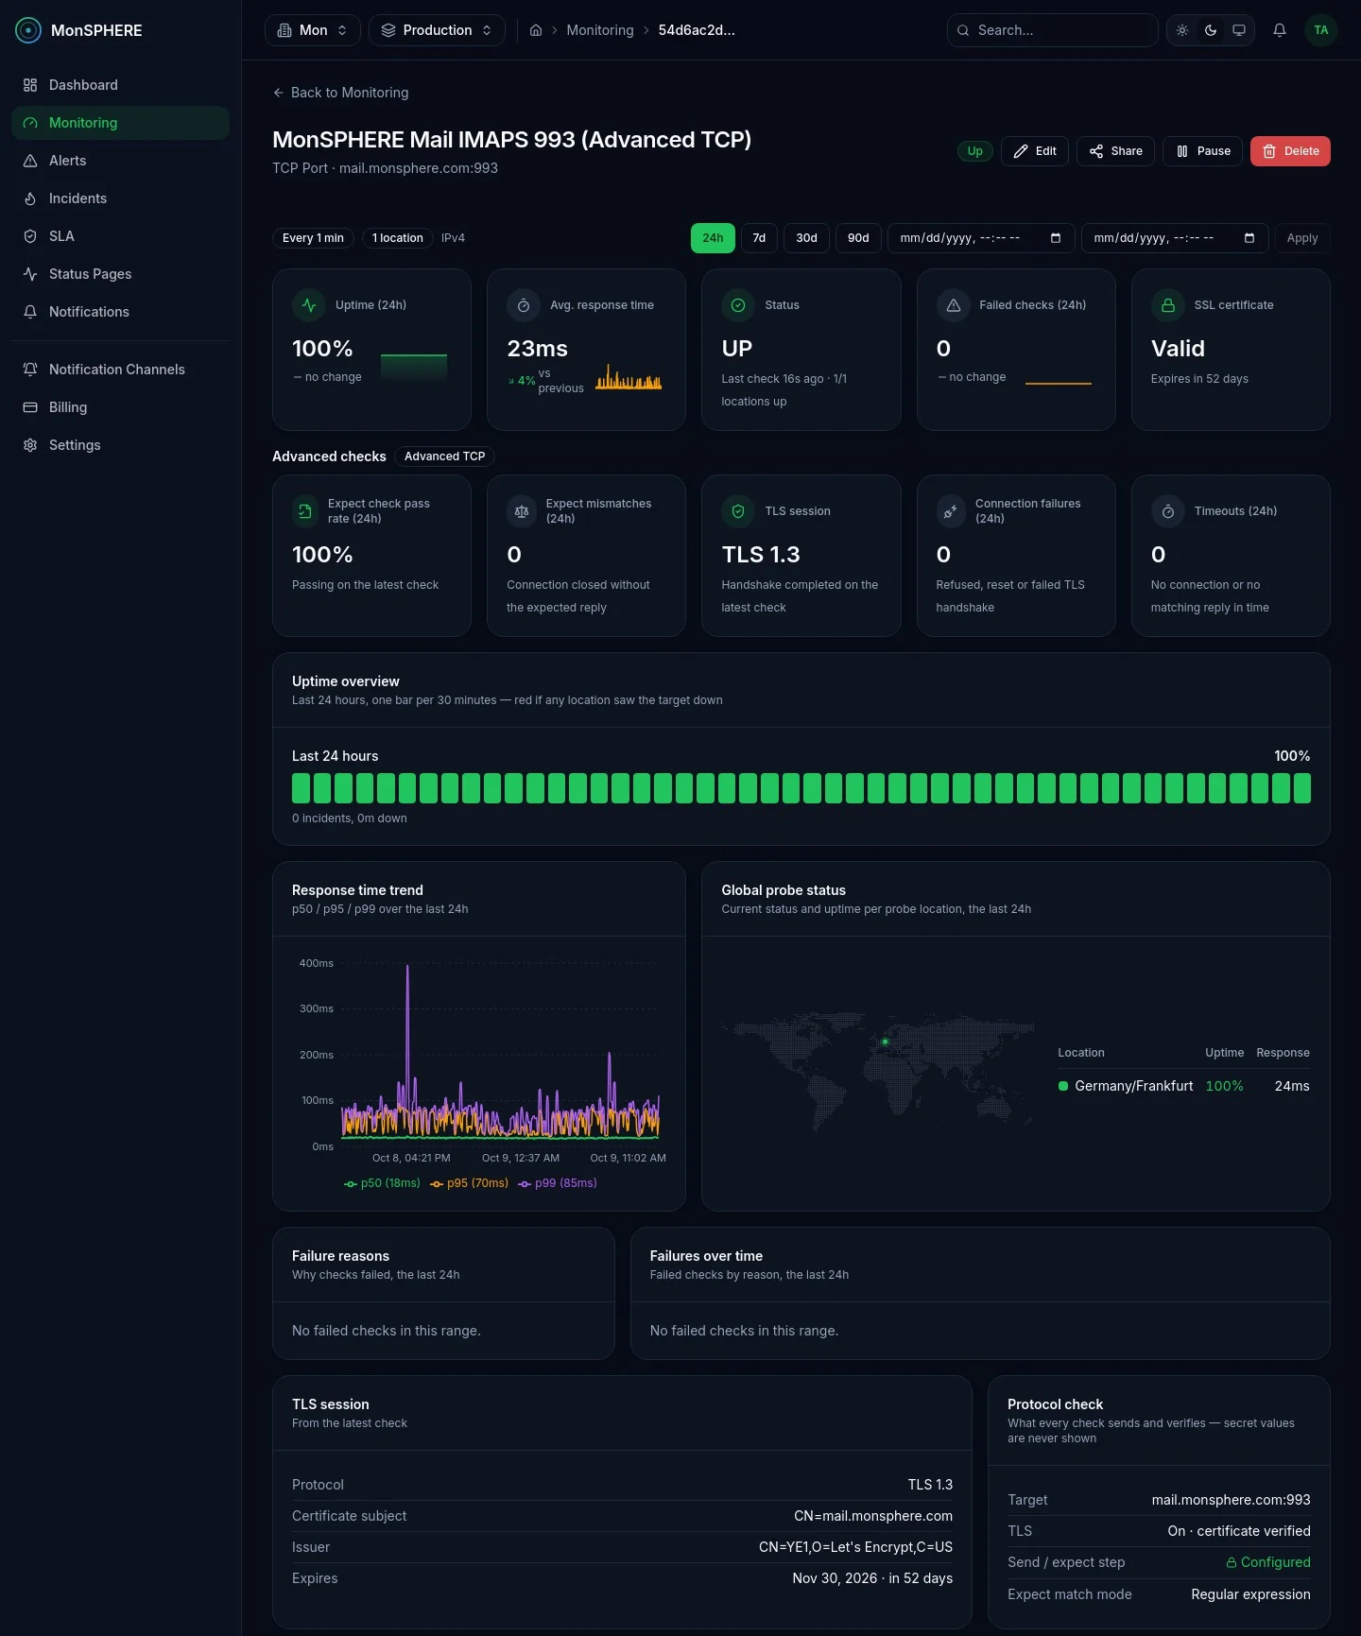Viewport: 1361px width, 1636px height.
Task: Open Notification Channels
Action: tap(120, 370)
